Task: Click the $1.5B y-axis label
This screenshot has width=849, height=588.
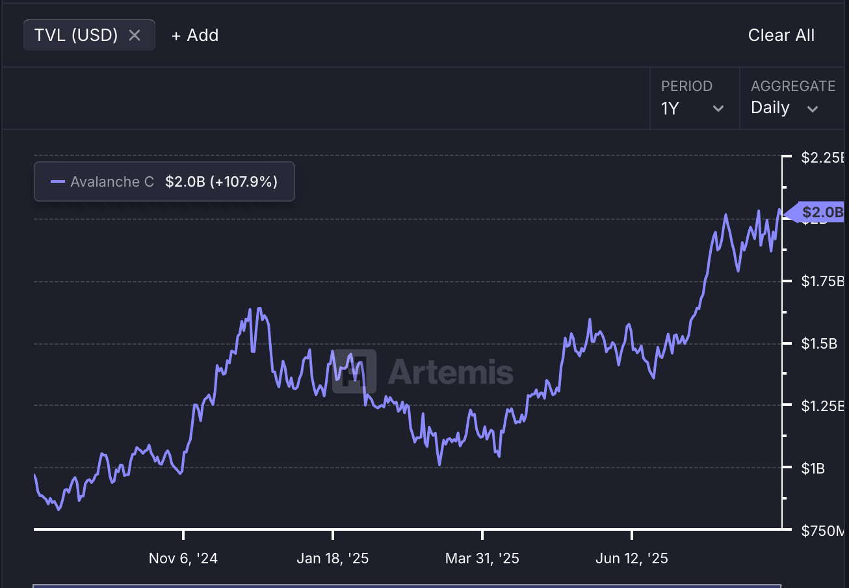Action: [x=818, y=343]
